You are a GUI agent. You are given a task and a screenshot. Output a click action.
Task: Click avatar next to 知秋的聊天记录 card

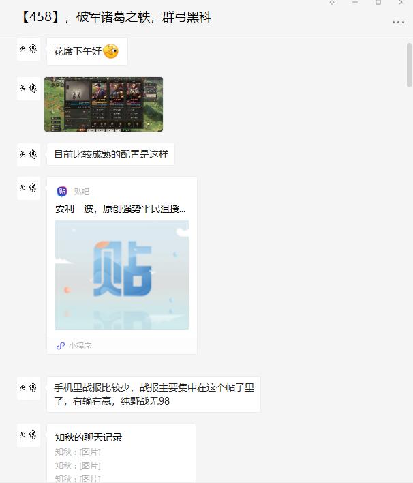pos(29,435)
